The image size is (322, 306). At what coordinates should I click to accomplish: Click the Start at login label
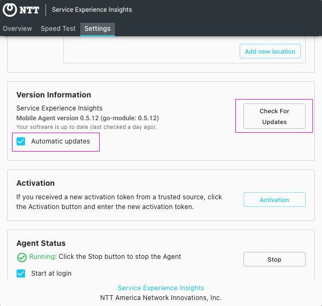pos(51,274)
